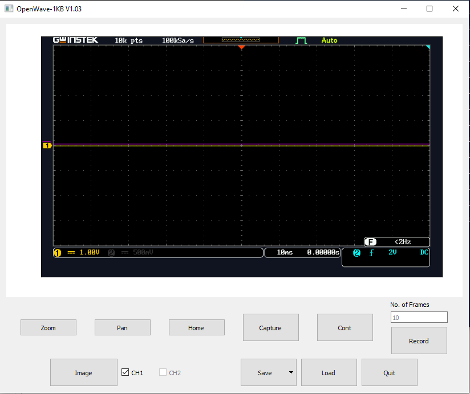The image size is (470, 394).
Task: Click the Auto trigger mode label
Action: 329,40
